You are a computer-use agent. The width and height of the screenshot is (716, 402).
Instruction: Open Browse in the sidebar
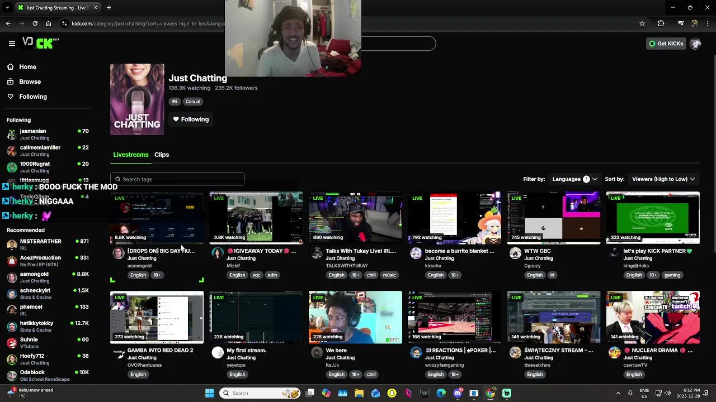coord(24,82)
